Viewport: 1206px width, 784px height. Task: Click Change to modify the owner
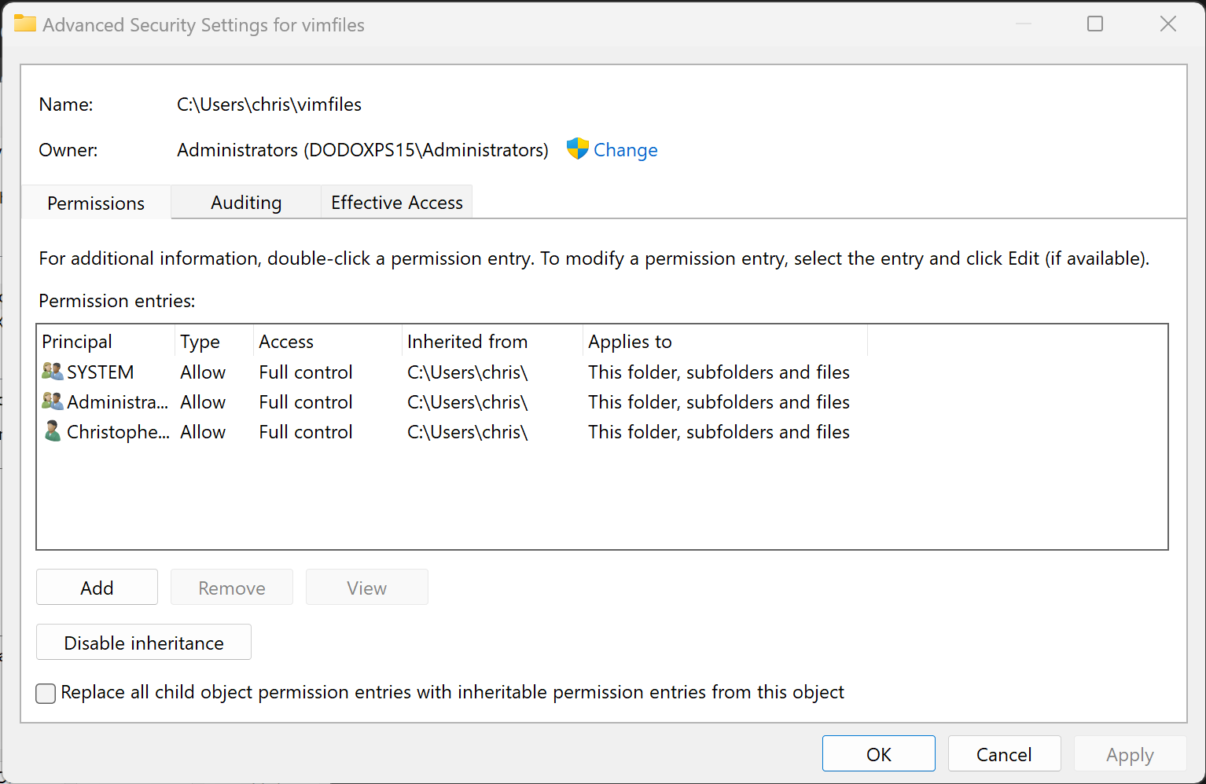pyautogui.click(x=626, y=149)
